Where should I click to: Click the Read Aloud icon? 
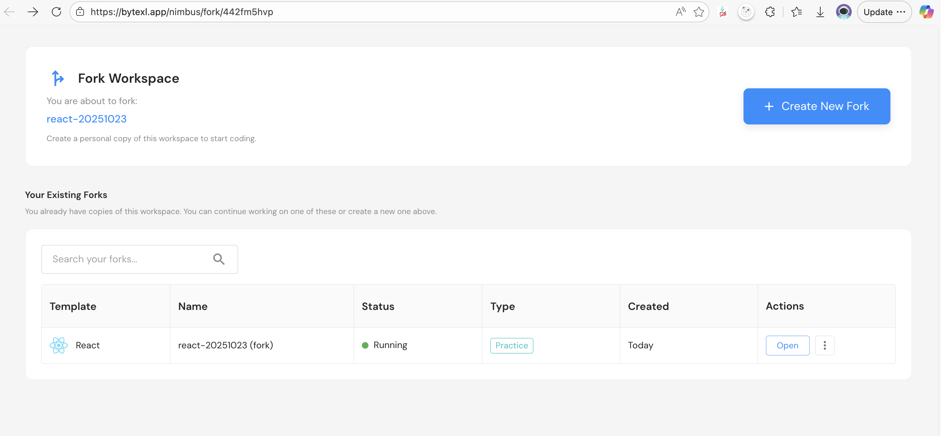(x=680, y=12)
